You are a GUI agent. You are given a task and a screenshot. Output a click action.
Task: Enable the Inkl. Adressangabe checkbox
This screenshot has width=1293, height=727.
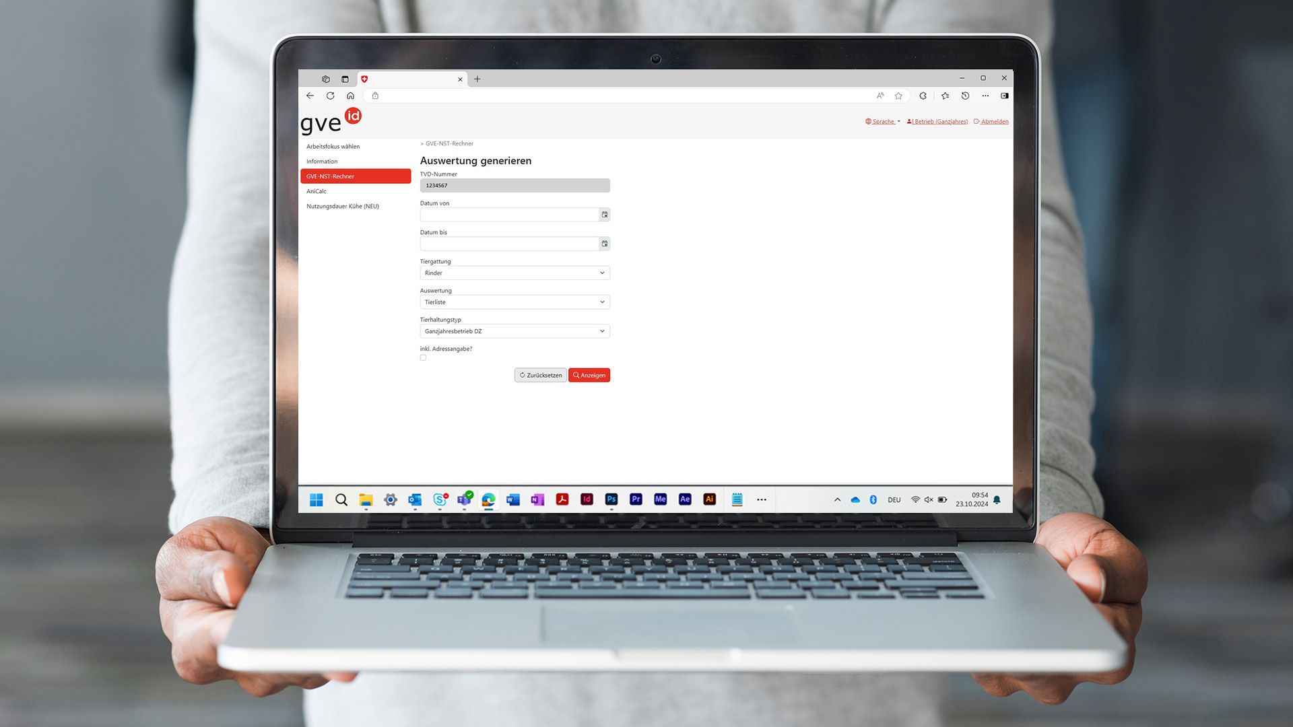(x=423, y=356)
